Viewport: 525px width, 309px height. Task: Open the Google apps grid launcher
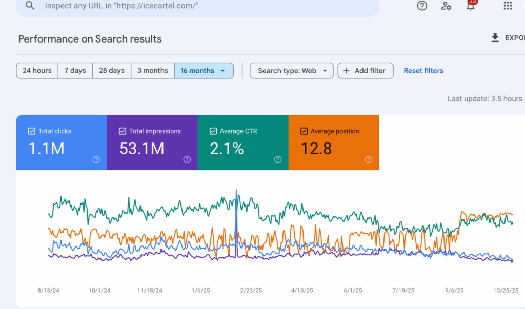tap(507, 6)
